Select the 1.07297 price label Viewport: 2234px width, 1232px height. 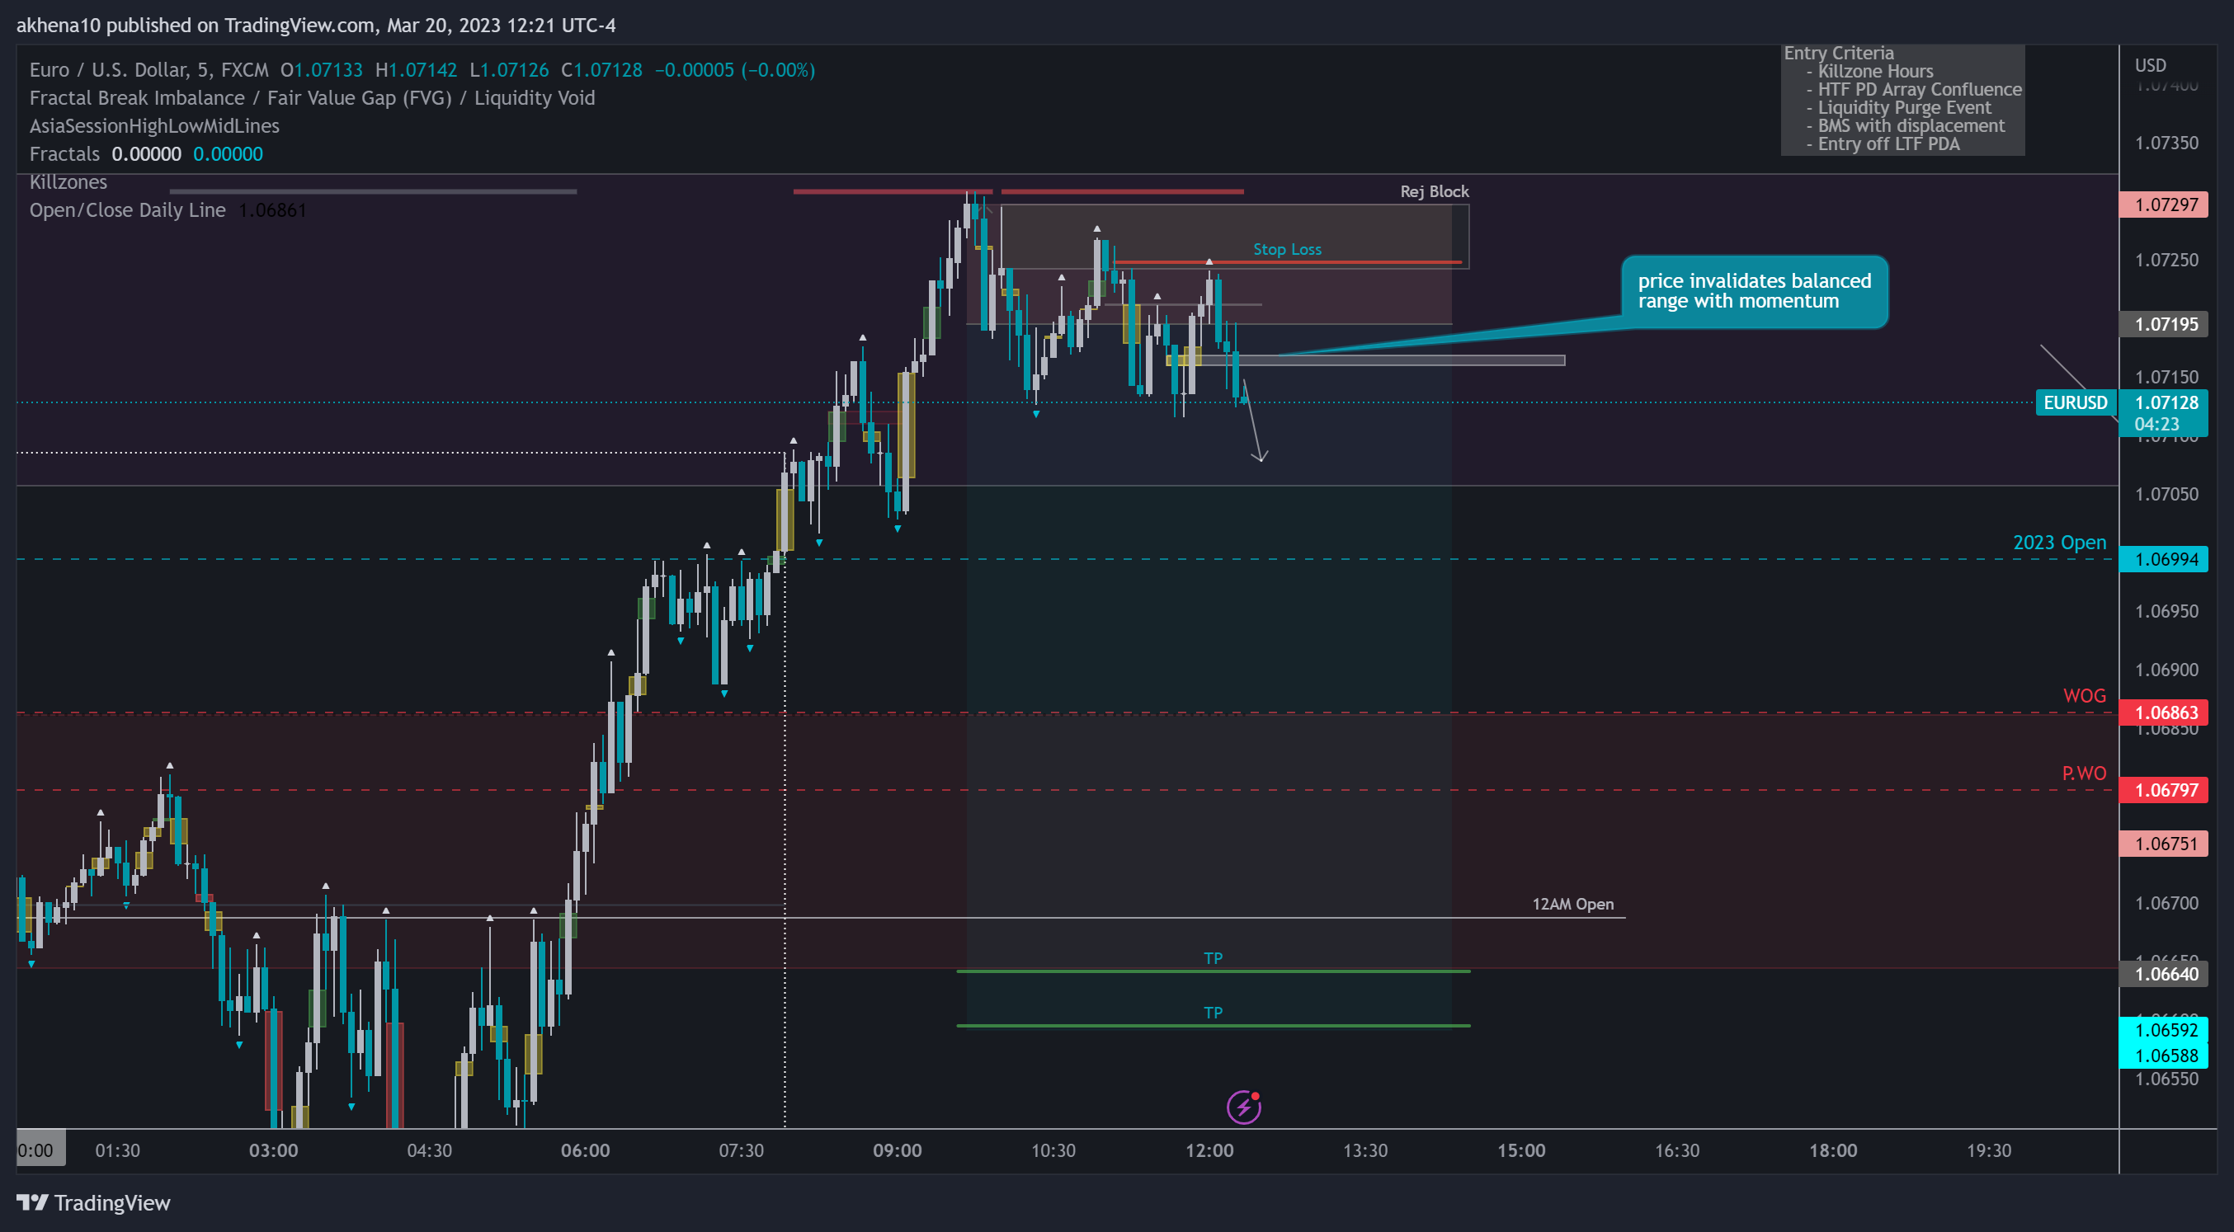click(x=2166, y=205)
